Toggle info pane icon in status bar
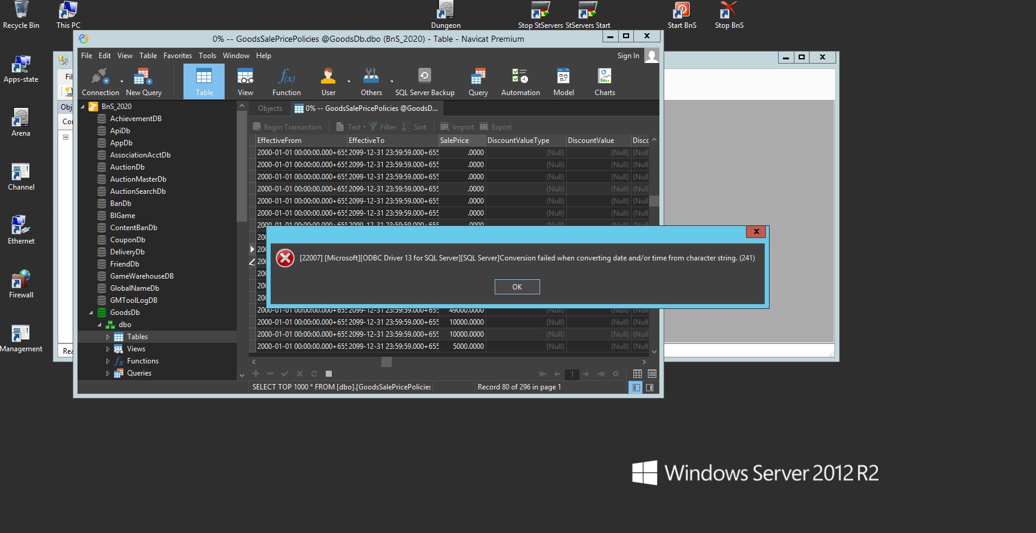This screenshot has width=1036, height=533. point(636,388)
